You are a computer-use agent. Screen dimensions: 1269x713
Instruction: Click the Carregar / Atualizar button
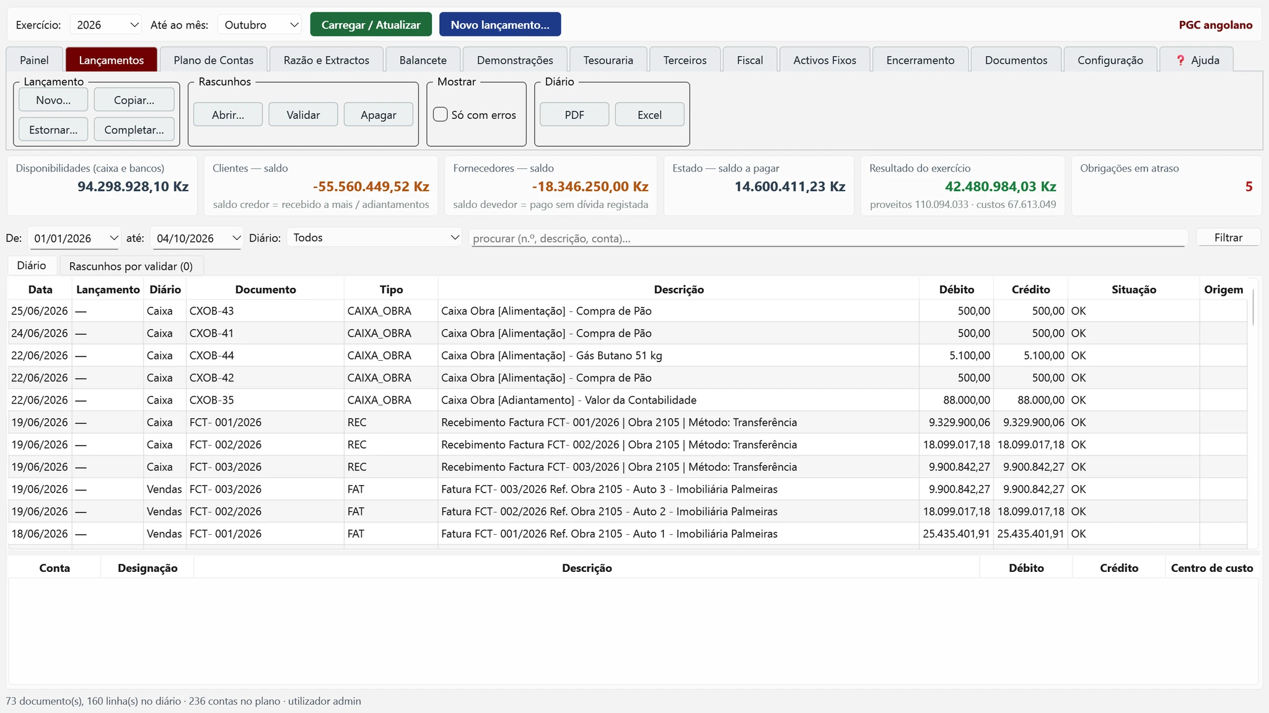[371, 25]
